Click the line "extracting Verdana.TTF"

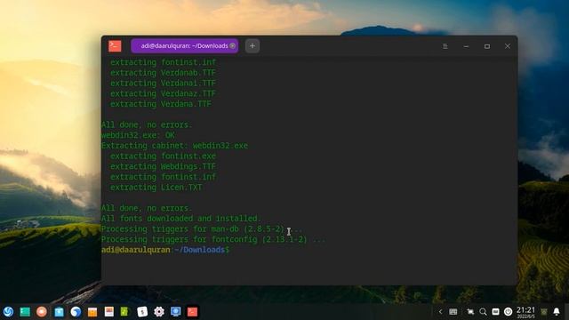[x=161, y=104]
